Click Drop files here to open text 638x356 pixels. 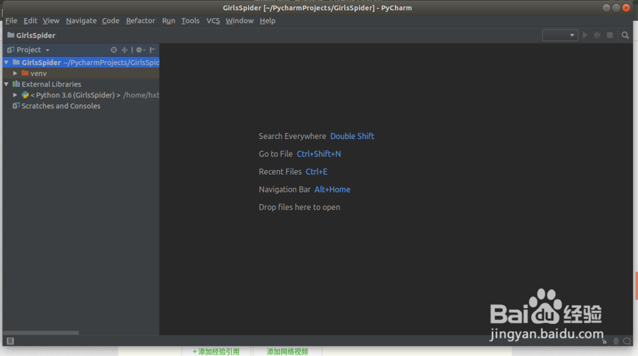point(299,207)
